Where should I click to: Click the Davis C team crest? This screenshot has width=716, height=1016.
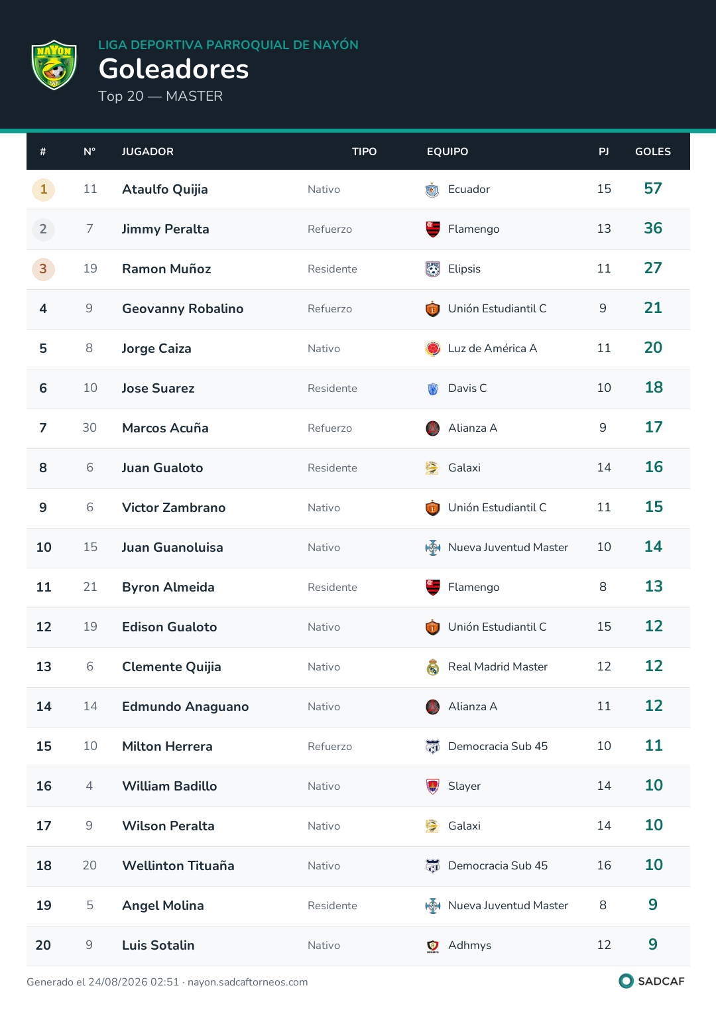pos(433,389)
